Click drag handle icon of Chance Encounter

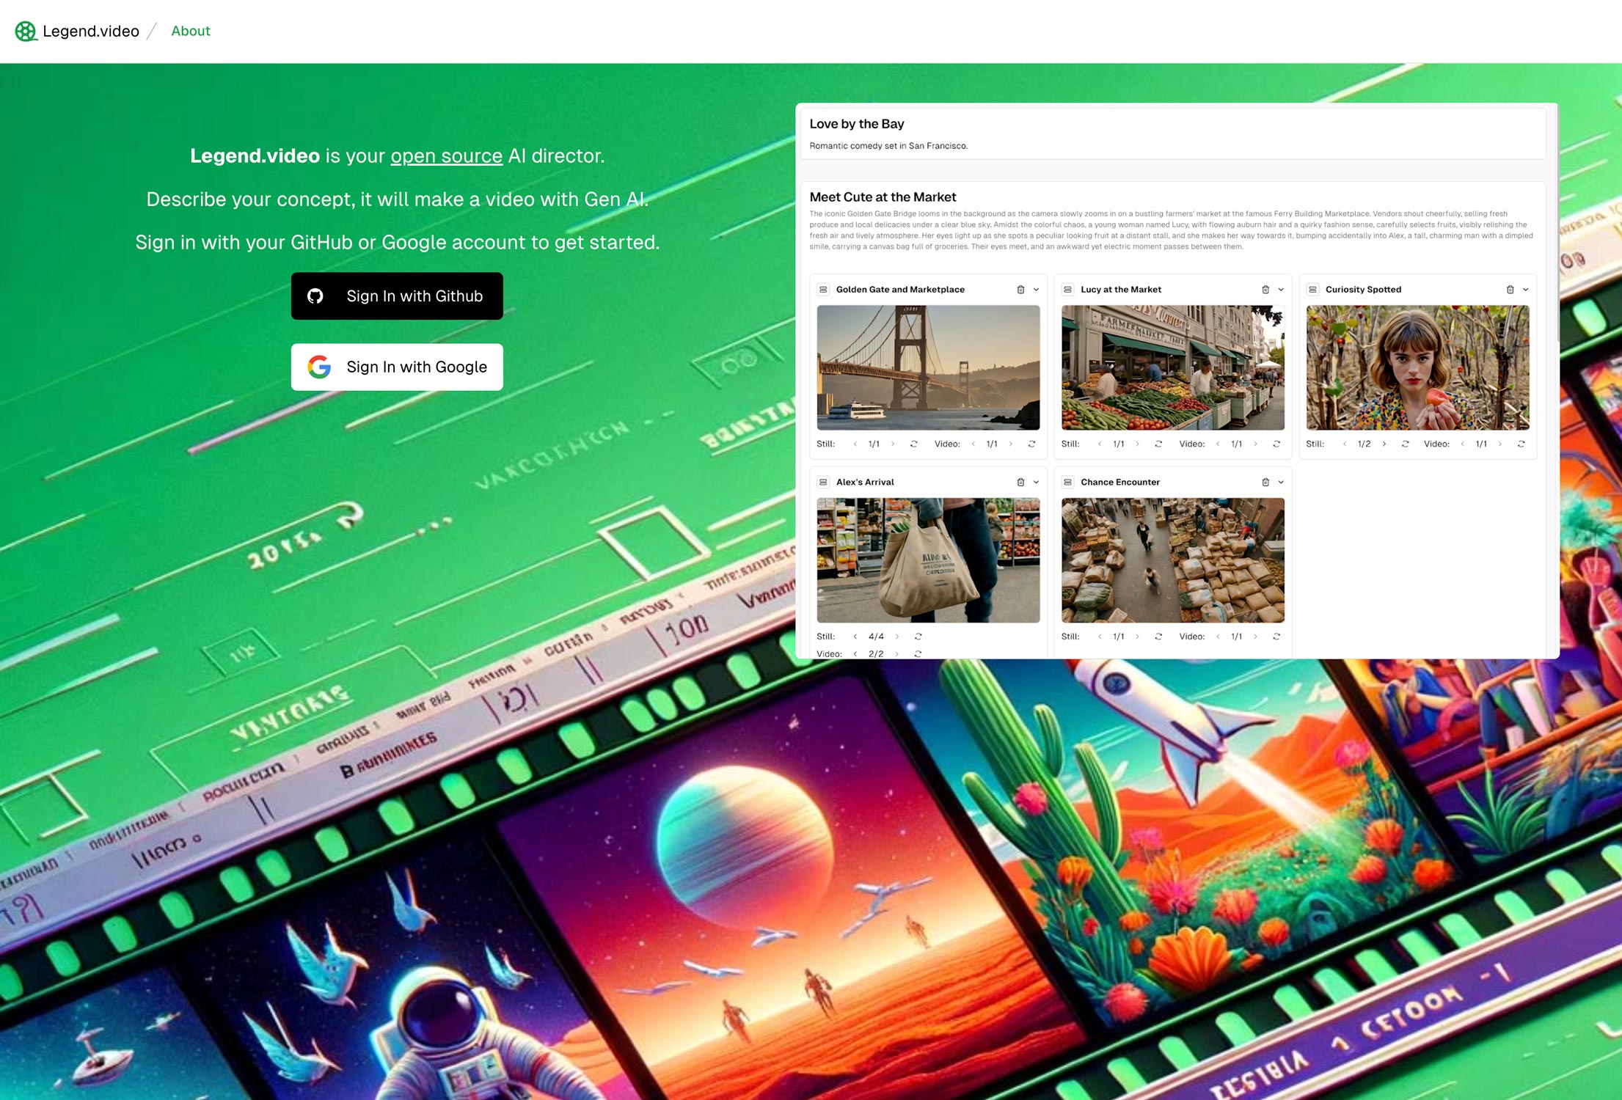[1068, 482]
